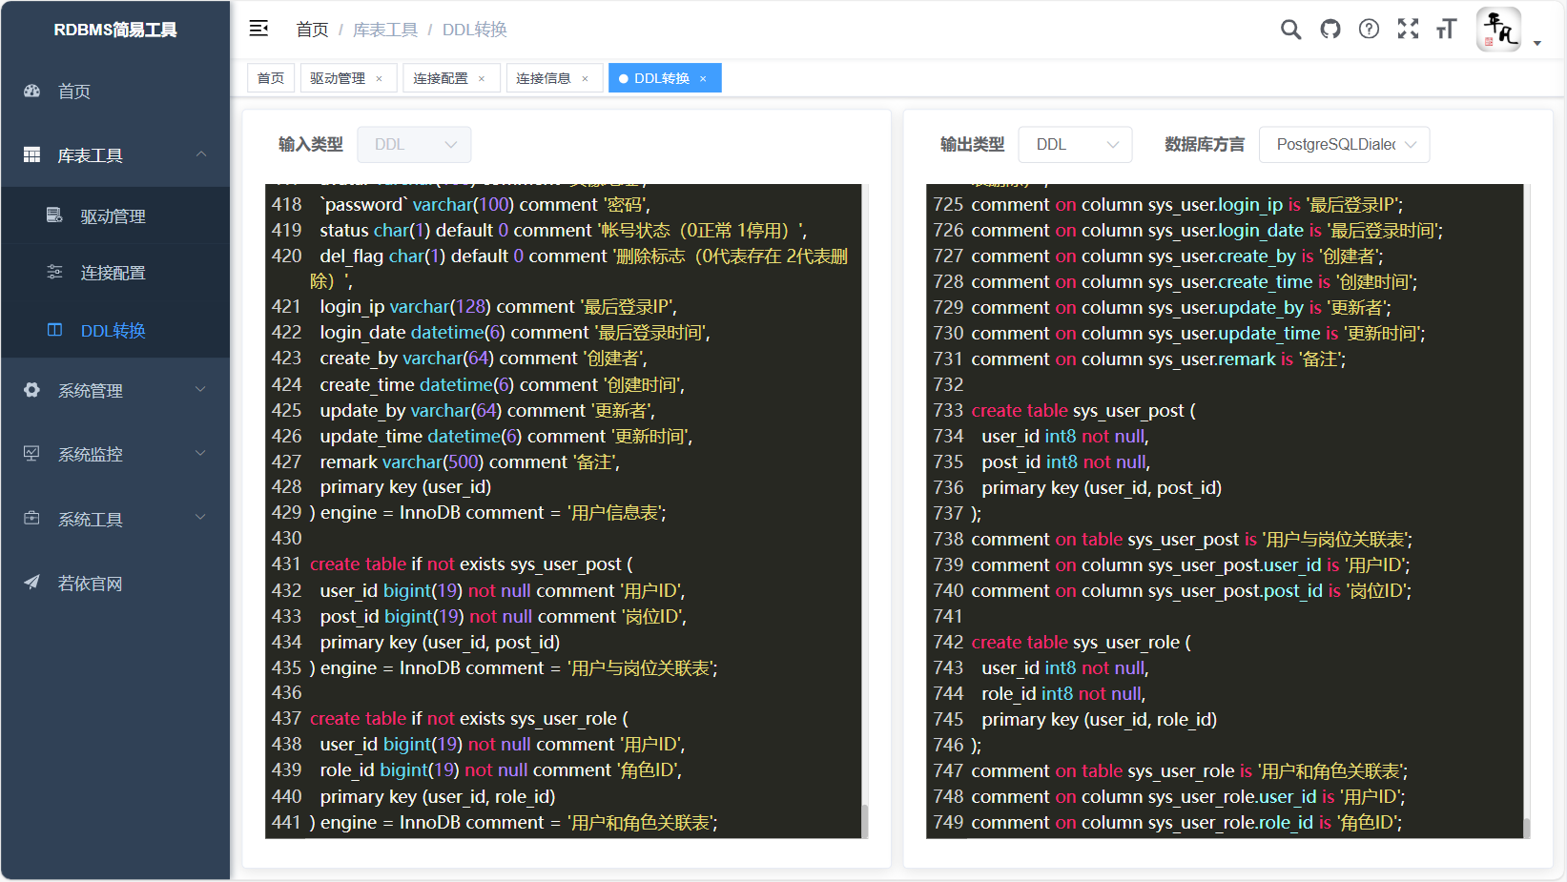The width and height of the screenshot is (1567, 882).
Task: Switch to the 连接配置 tab
Action: [x=449, y=78]
